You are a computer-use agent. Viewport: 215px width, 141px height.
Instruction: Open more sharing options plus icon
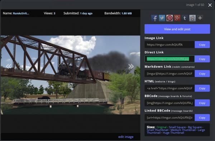(x=200, y=18)
